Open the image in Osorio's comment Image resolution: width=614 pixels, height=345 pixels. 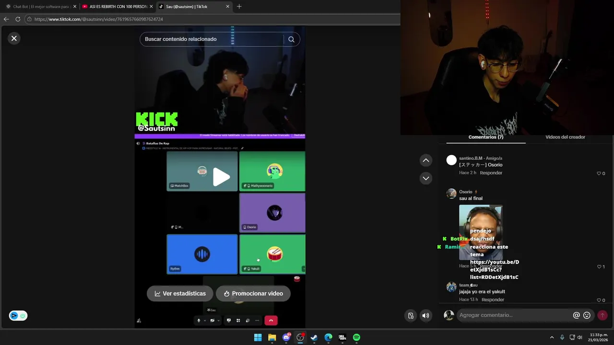tap(481, 232)
